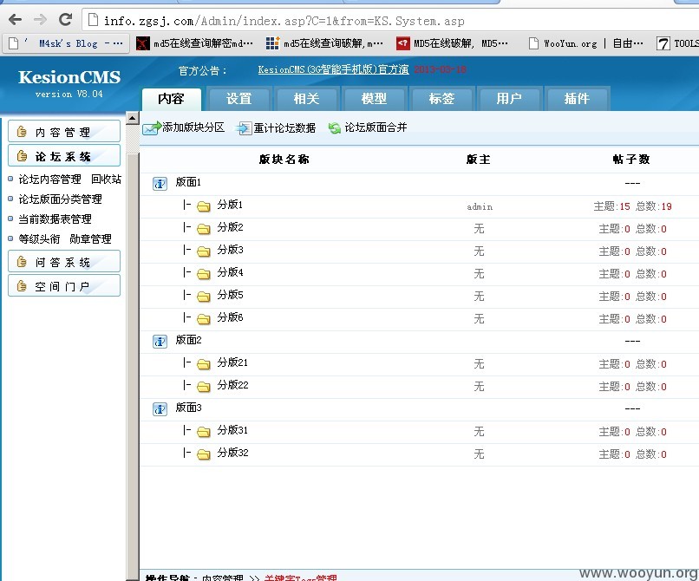Reload the page with refresh icon
Image resolution: width=699 pixels, height=581 pixels.
click(x=66, y=20)
